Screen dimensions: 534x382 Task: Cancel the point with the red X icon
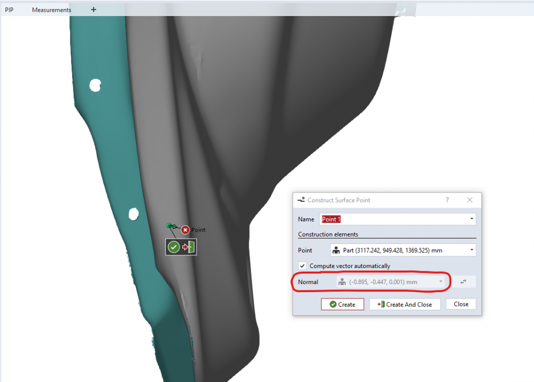[185, 230]
